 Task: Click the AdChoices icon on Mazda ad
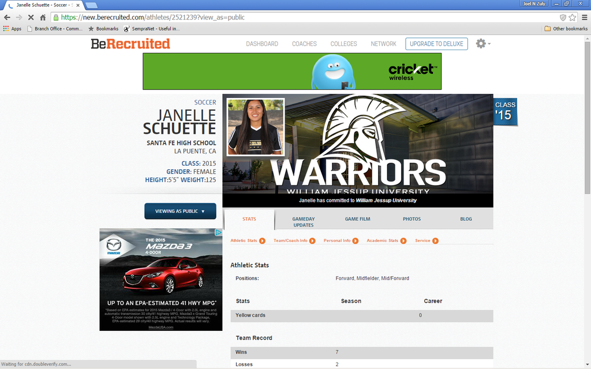(x=218, y=232)
